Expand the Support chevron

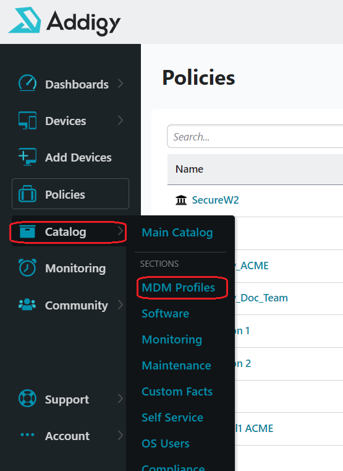(x=121, y=399)
